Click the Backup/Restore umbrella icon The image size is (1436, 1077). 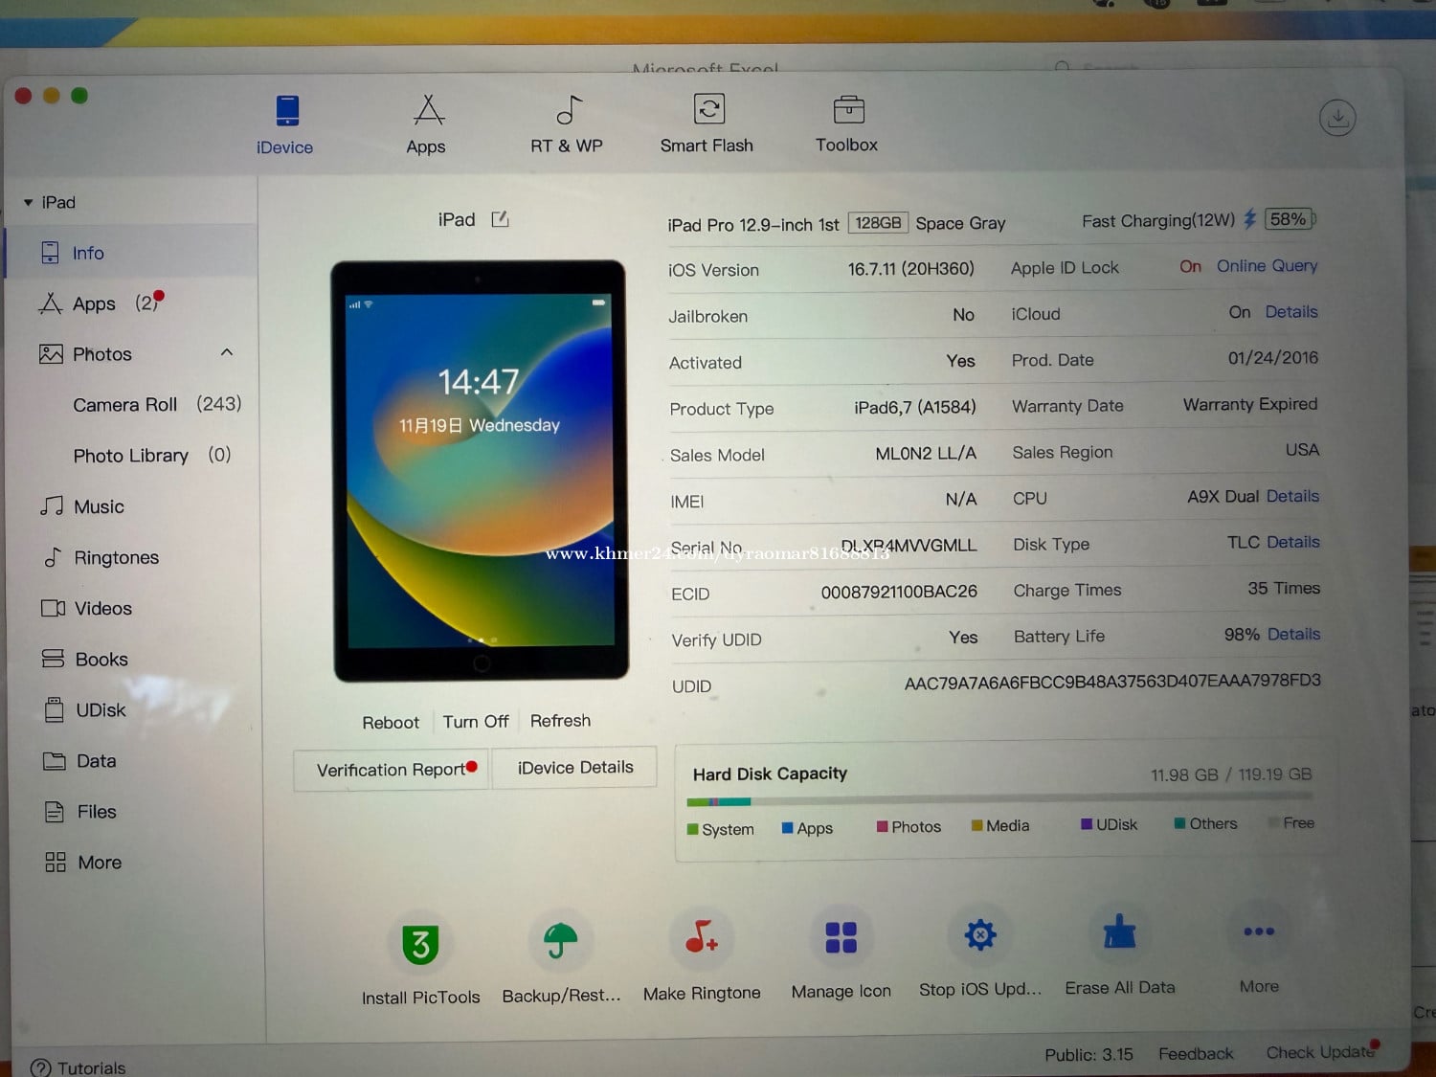coord(561,941)
